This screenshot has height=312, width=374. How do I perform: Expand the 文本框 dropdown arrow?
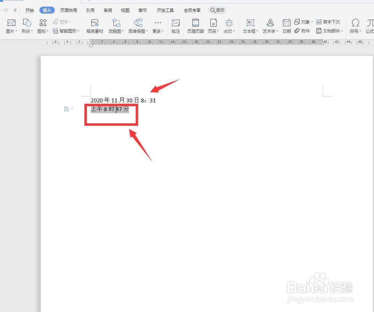257,31
